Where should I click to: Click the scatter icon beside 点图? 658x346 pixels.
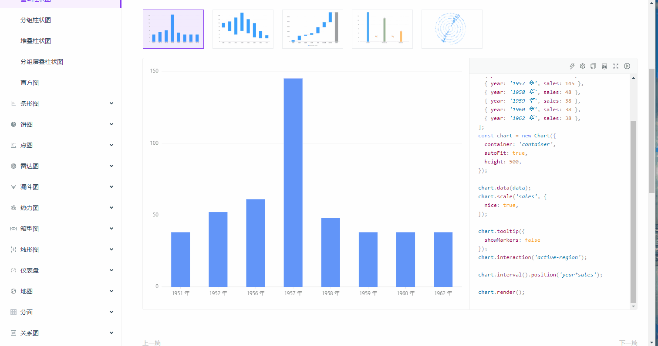[x=13, y=145]
